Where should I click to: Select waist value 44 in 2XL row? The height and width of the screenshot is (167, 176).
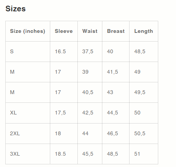(x=85, y=133)
